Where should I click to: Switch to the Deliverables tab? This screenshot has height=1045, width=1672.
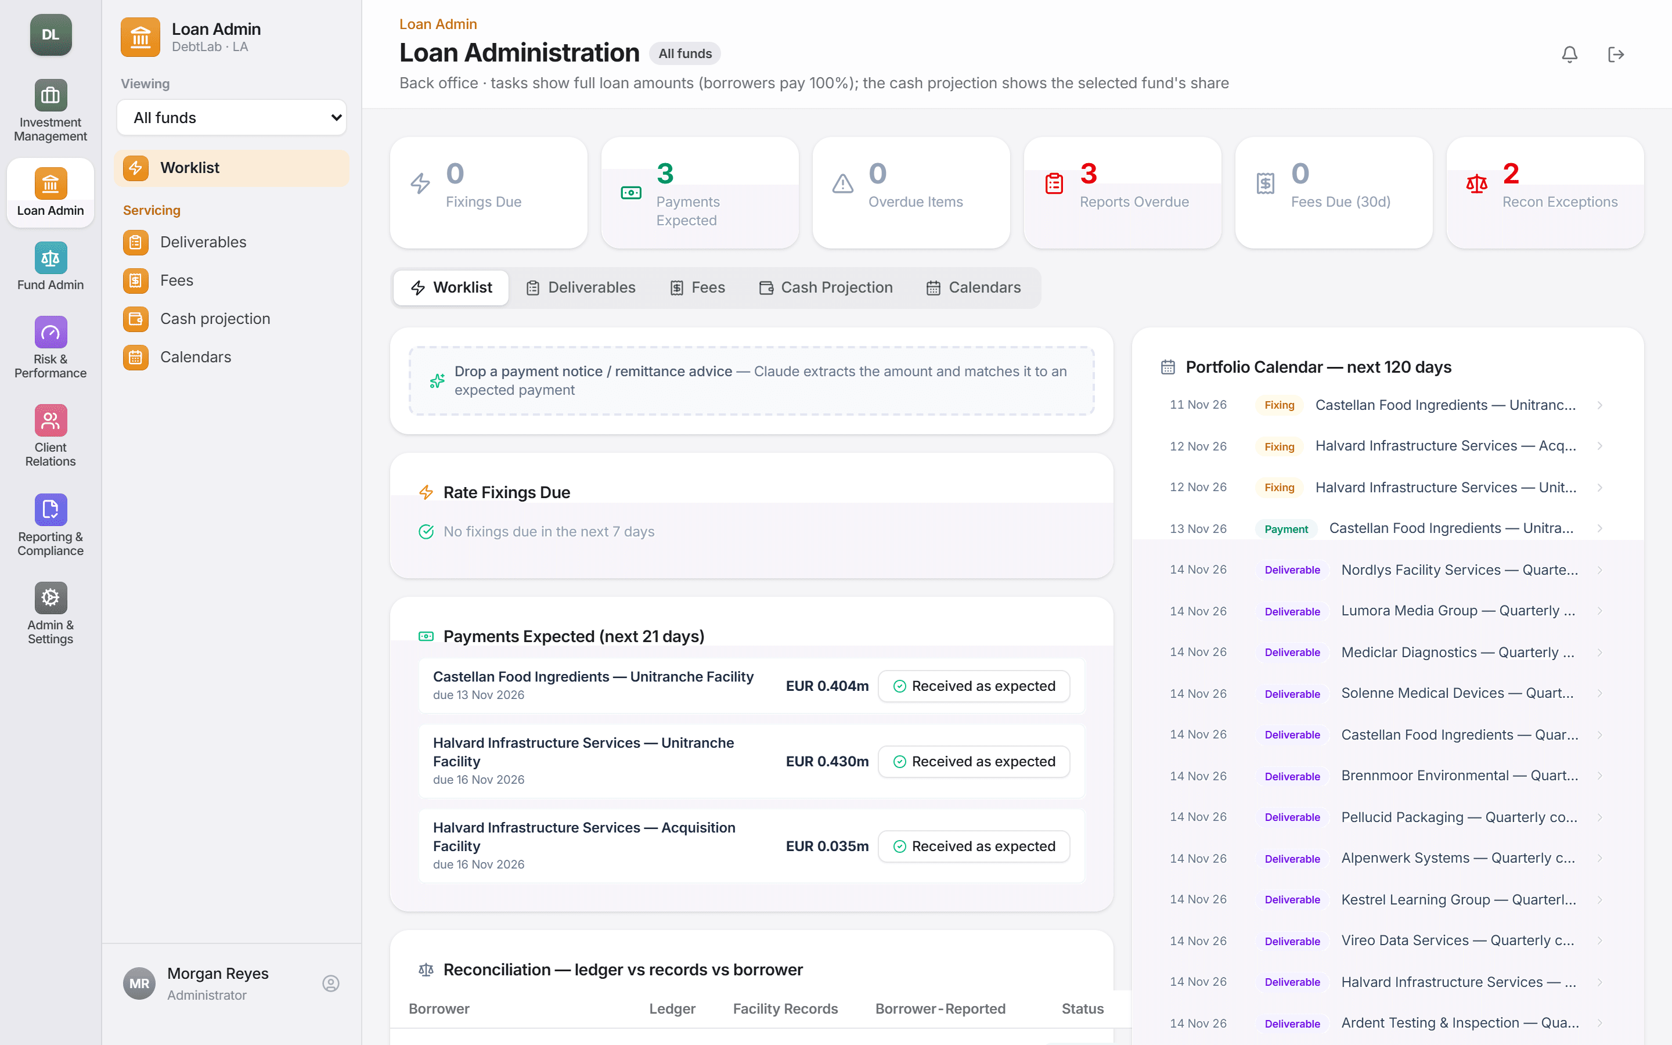(581, 287)
